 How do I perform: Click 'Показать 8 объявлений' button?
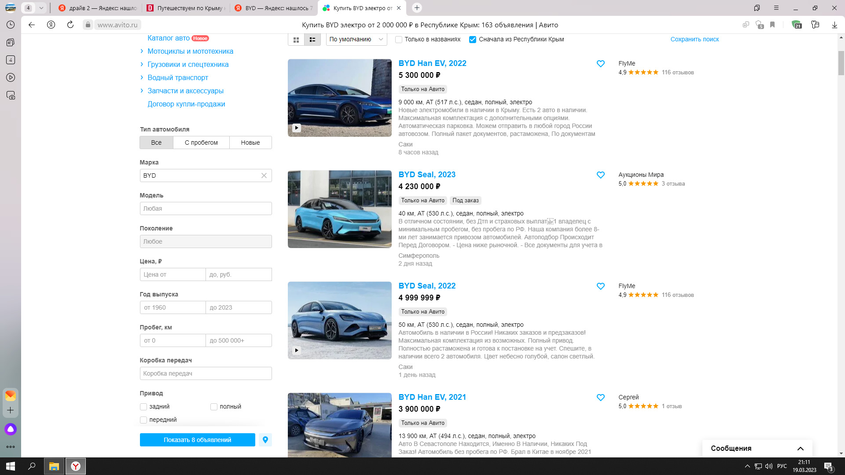click(197, 440)
